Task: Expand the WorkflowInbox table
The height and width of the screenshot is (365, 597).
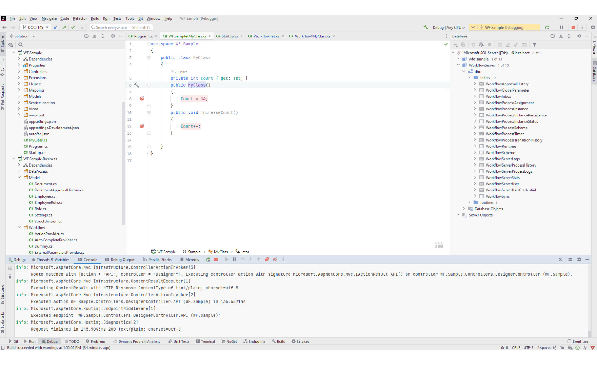Action: pos(475,96)
